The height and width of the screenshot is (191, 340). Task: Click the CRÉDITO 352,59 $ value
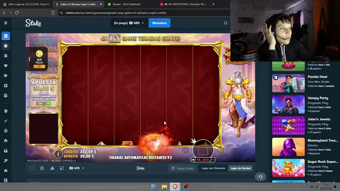[88, 152]
